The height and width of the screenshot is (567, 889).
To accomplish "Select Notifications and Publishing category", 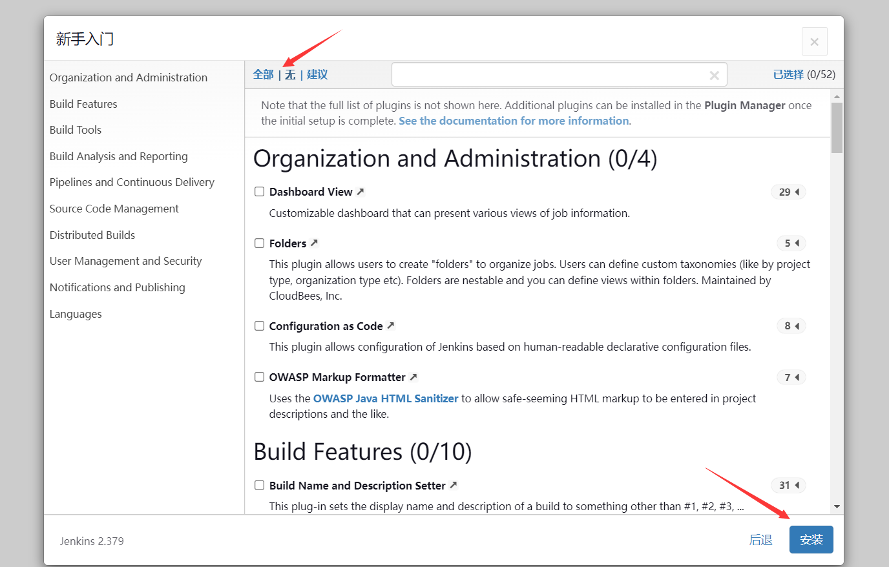I will click(118, 287).
